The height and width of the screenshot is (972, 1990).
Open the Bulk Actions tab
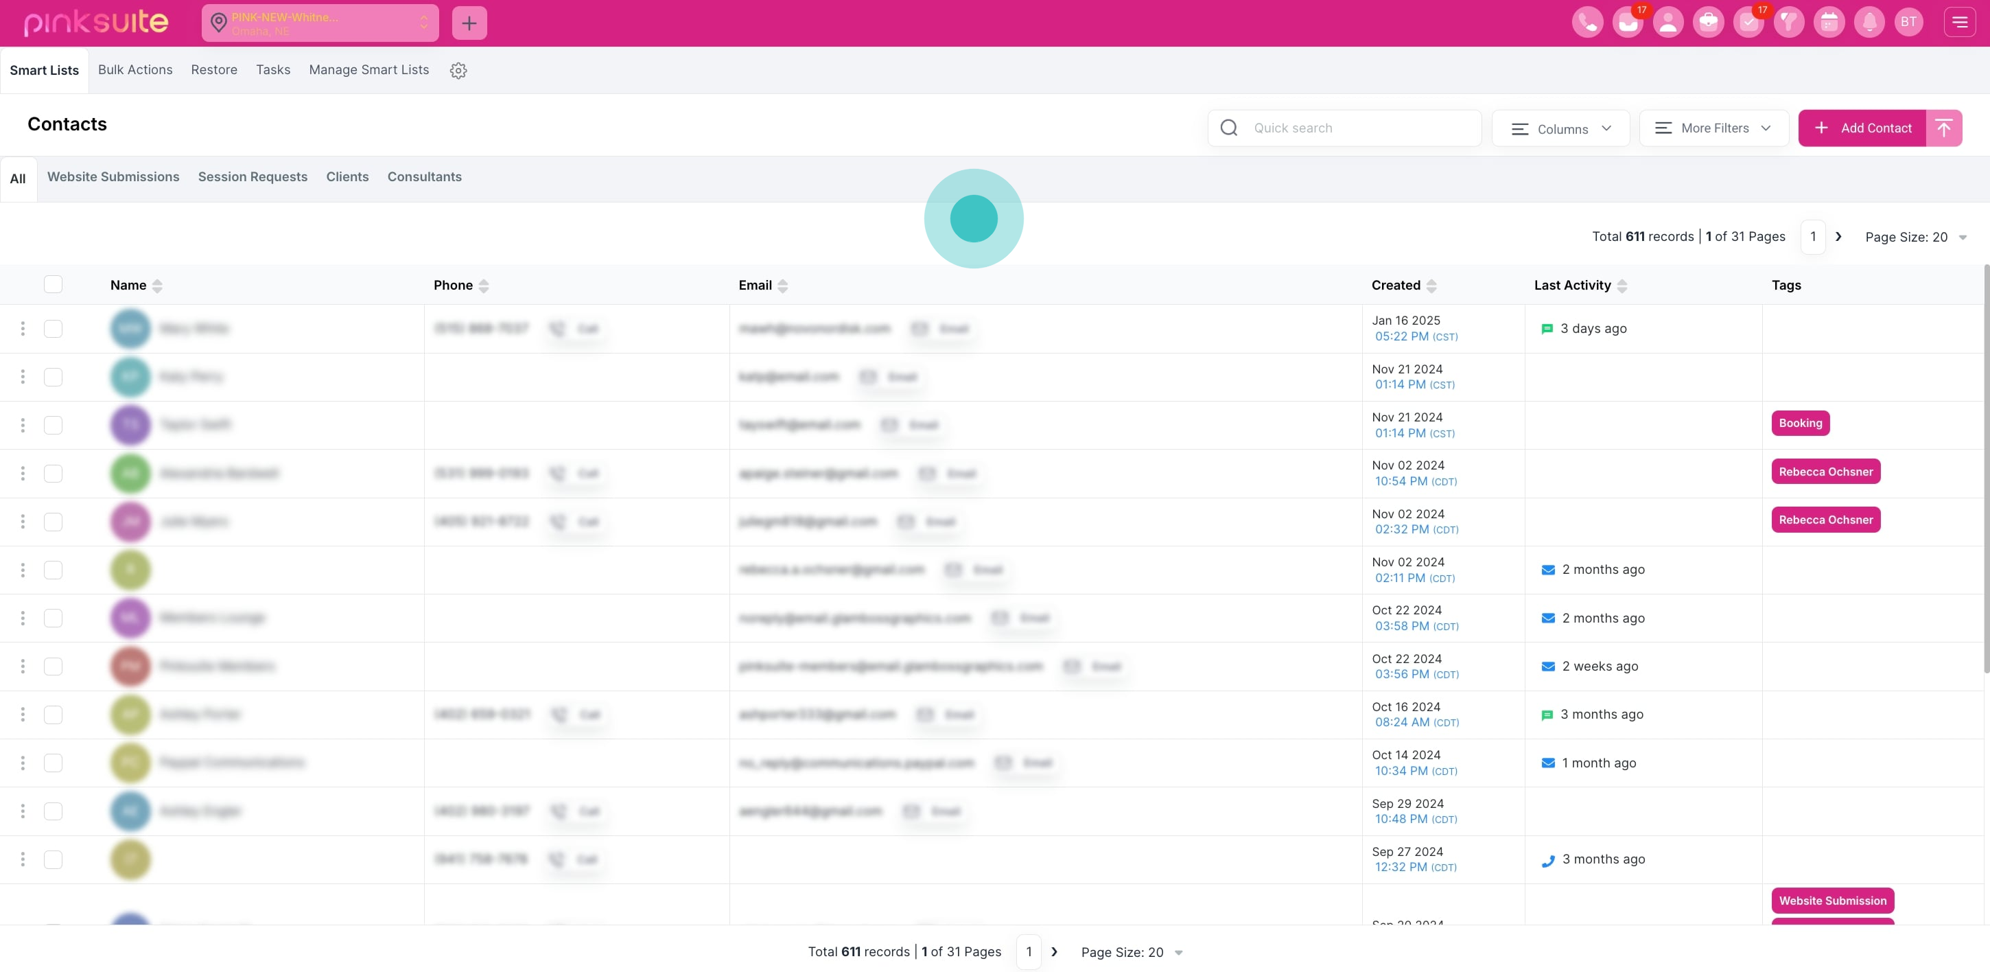(x=135, y=69)
